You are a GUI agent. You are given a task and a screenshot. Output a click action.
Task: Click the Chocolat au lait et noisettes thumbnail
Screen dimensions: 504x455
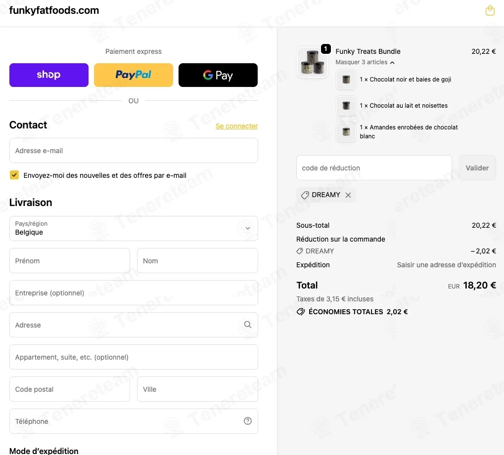point(346,106)
